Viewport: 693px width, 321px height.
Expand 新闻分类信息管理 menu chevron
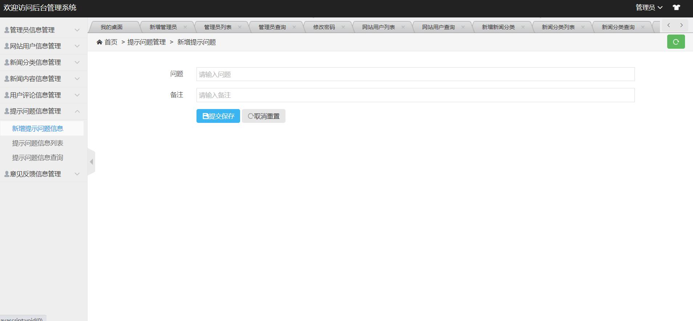click(77, 63)
